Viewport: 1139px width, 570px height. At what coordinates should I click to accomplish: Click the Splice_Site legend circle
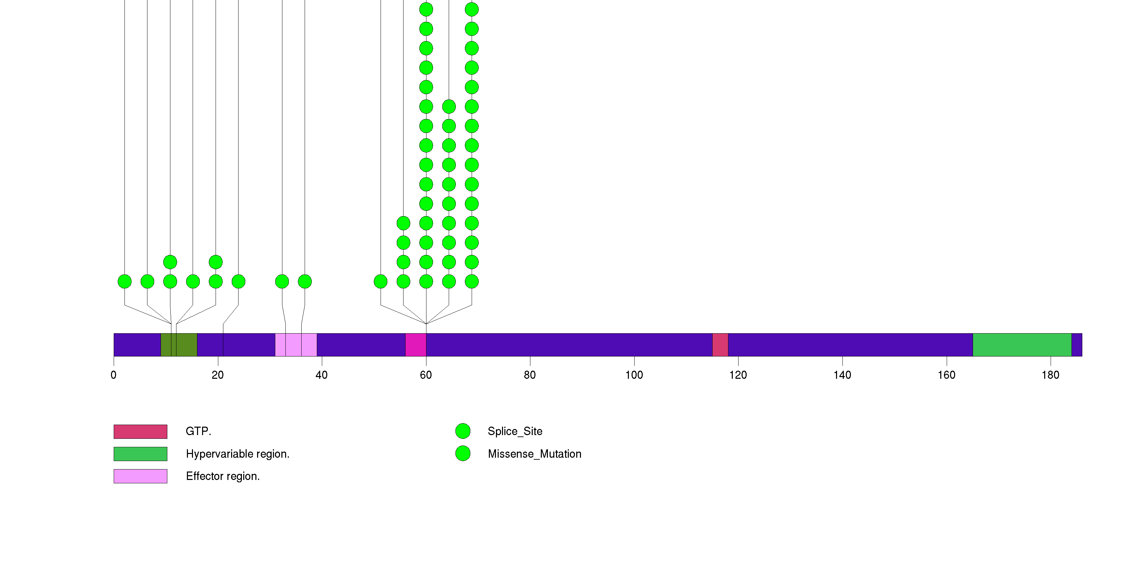pyautogui.click(x=463, y=431)
